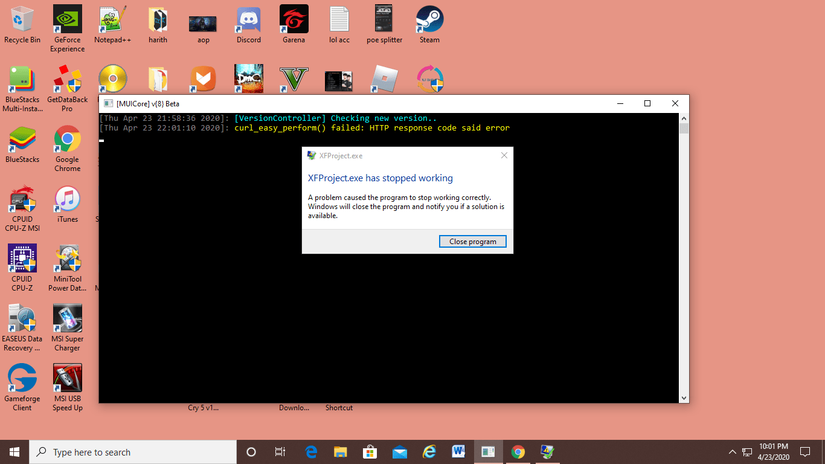Open Microsoft Store from the taskbar
The height and width of the screenshot is (464, 825).
point(370,452)
